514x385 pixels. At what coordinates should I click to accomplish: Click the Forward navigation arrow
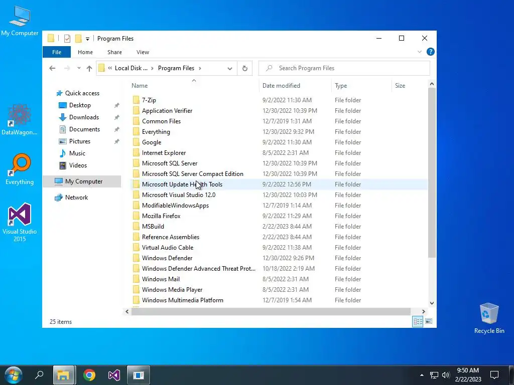[x=67, y=68]
